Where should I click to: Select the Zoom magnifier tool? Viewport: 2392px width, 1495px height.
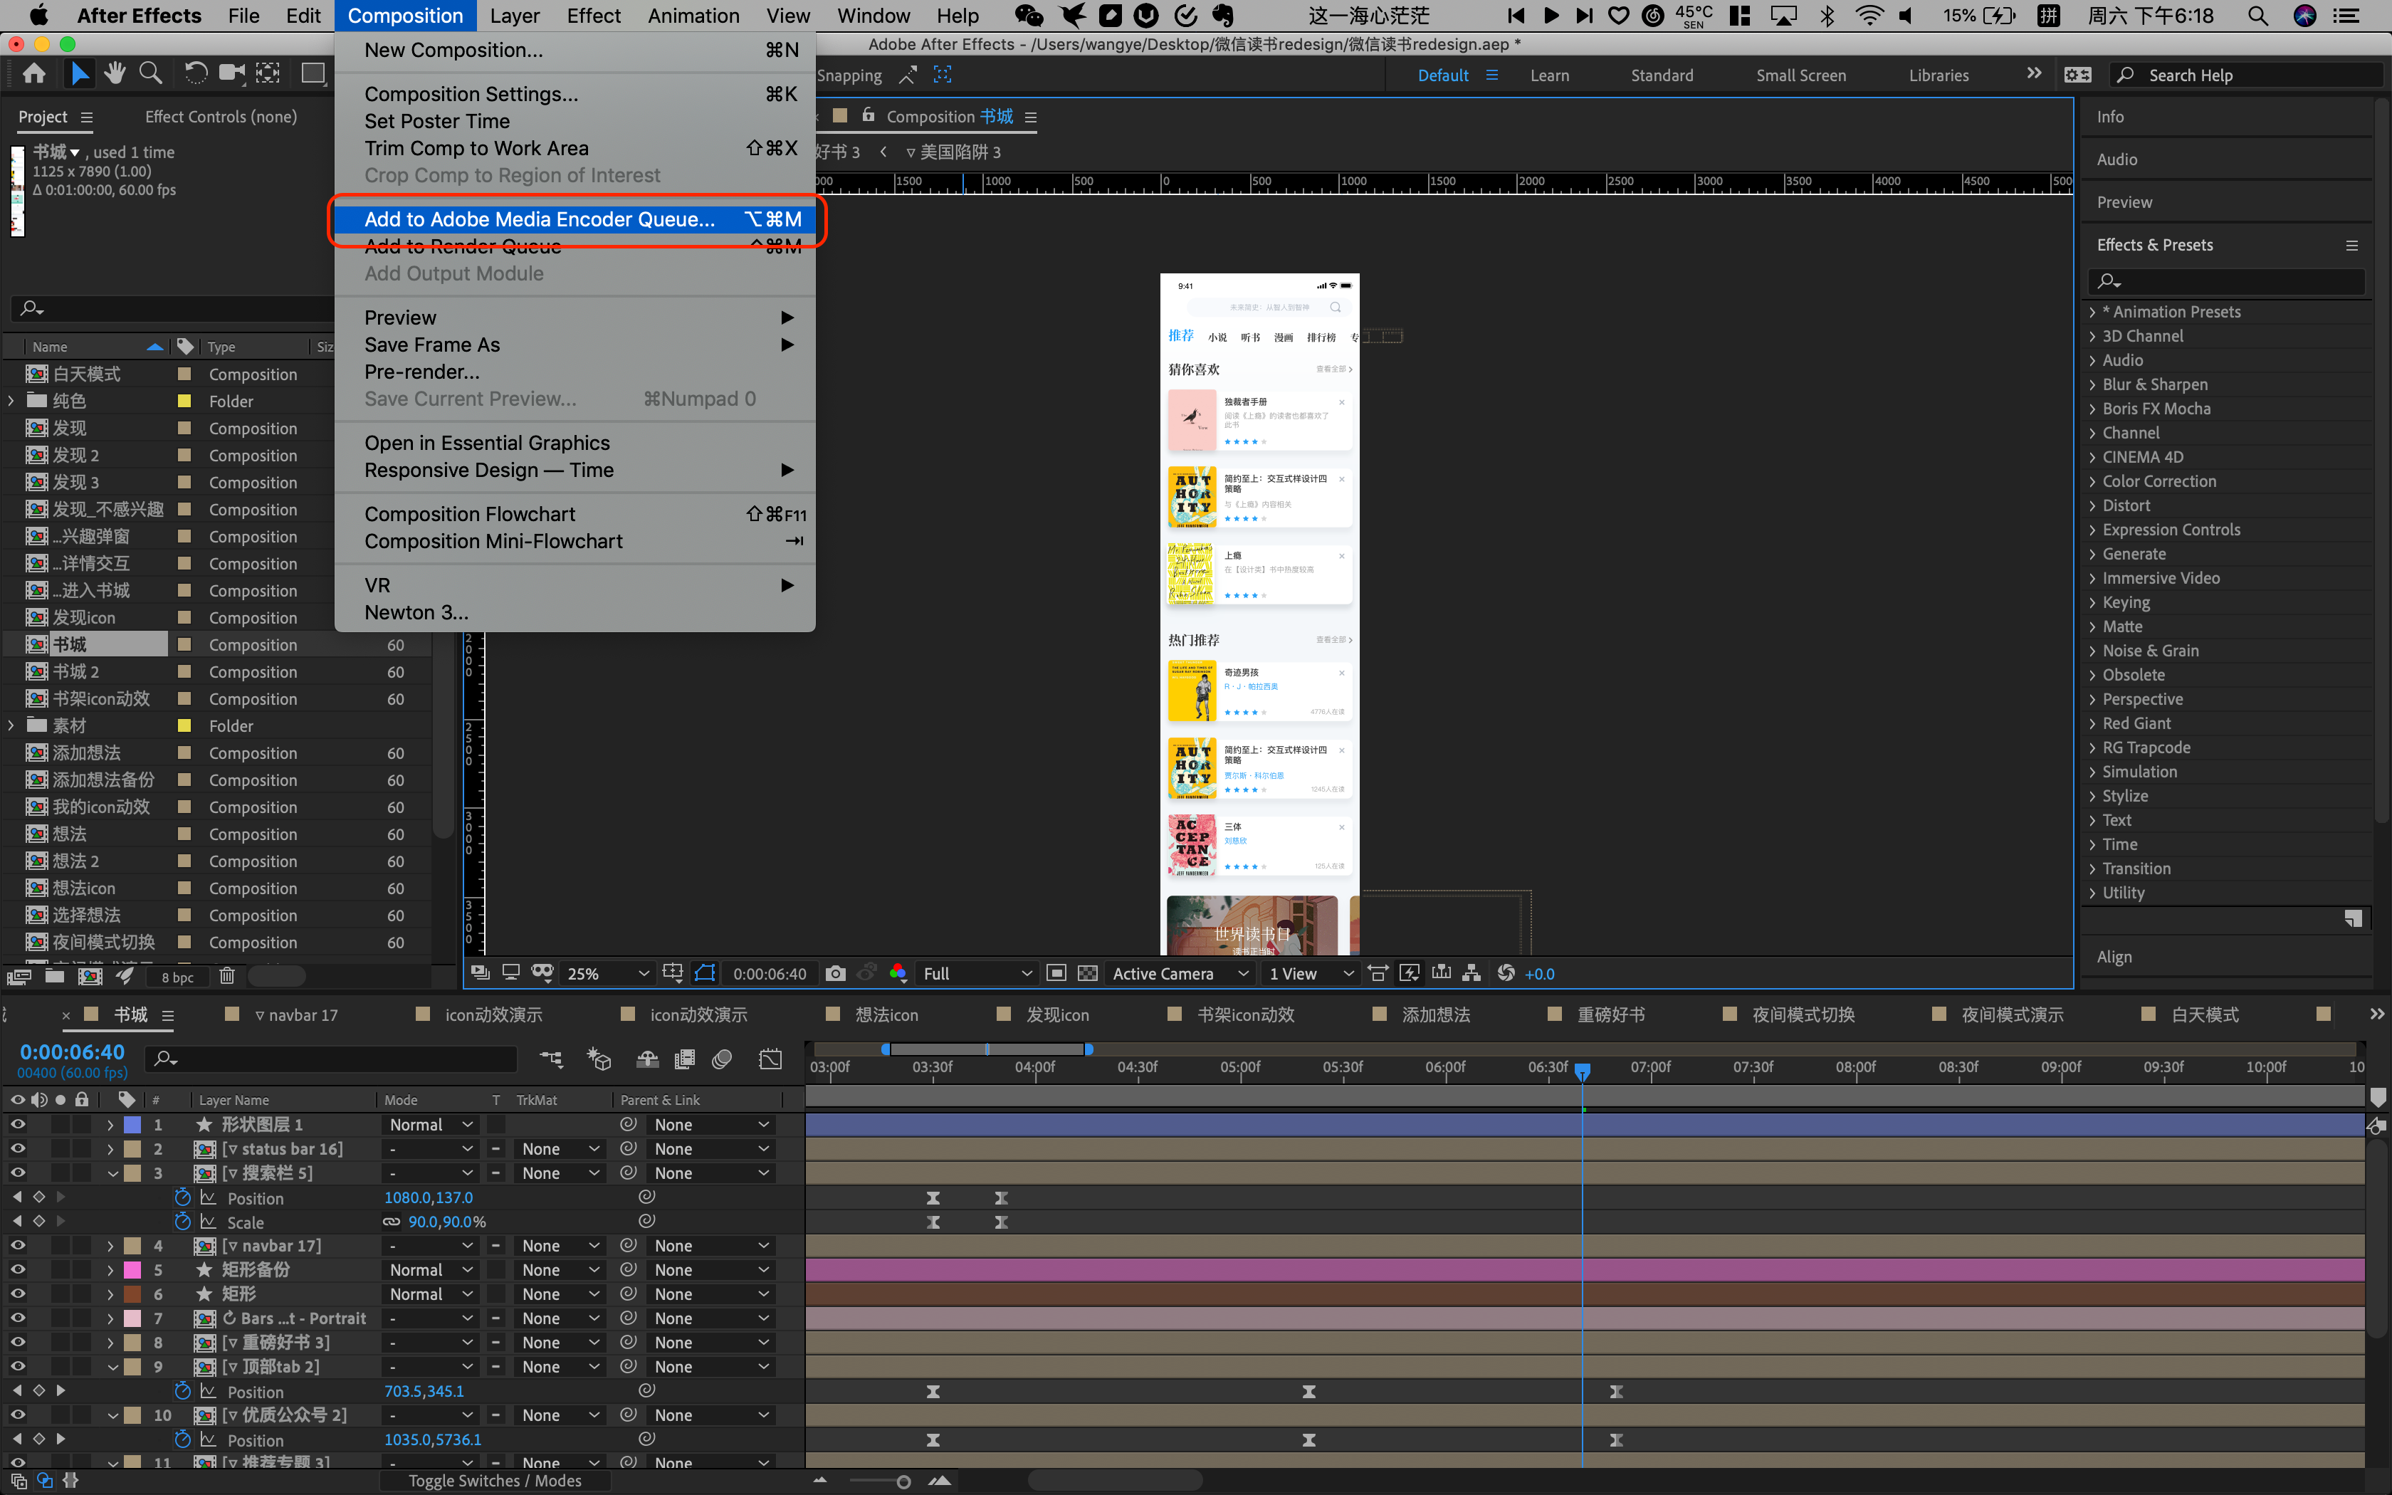click(150, 73)
